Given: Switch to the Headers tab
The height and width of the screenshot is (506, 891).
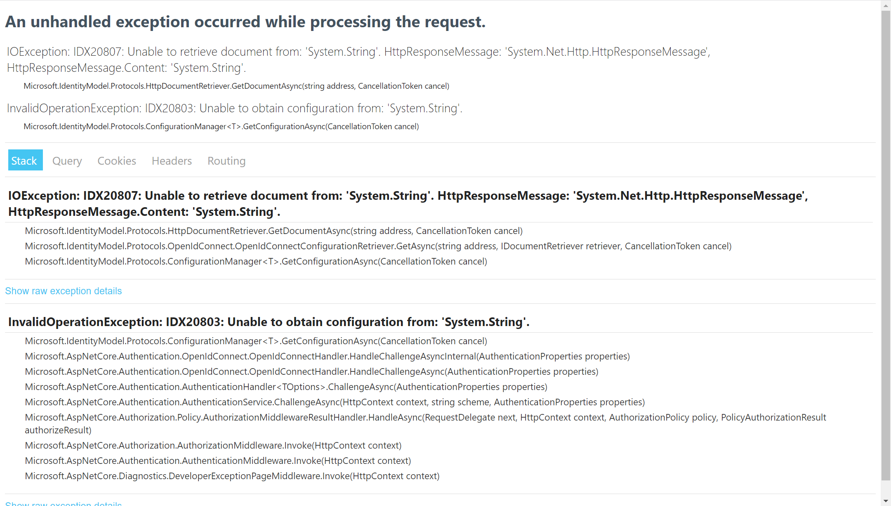Looking at the screenshot, I should pyautogui.click(x=172, y=161).
